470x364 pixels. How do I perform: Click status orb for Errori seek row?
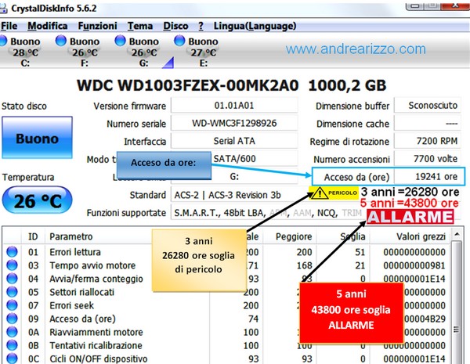pos(12,305)
